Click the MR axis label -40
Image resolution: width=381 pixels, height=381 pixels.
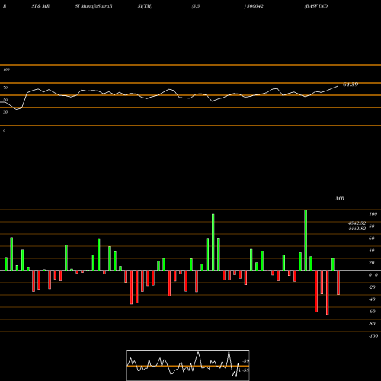point(372,299)
